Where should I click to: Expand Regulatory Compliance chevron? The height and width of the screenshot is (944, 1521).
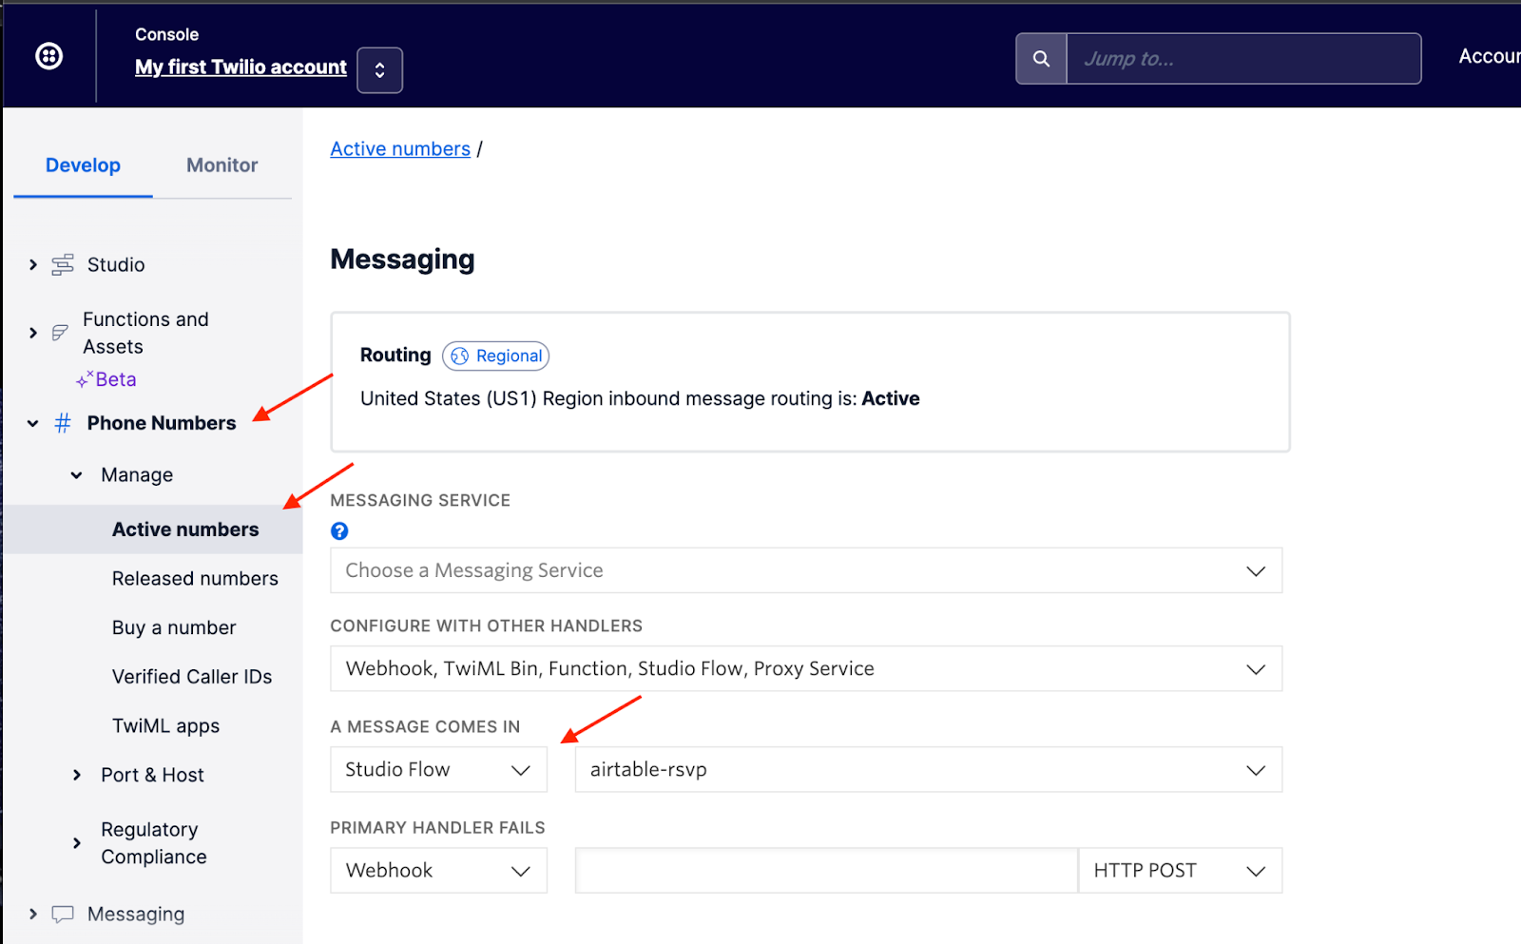(77, 843)
